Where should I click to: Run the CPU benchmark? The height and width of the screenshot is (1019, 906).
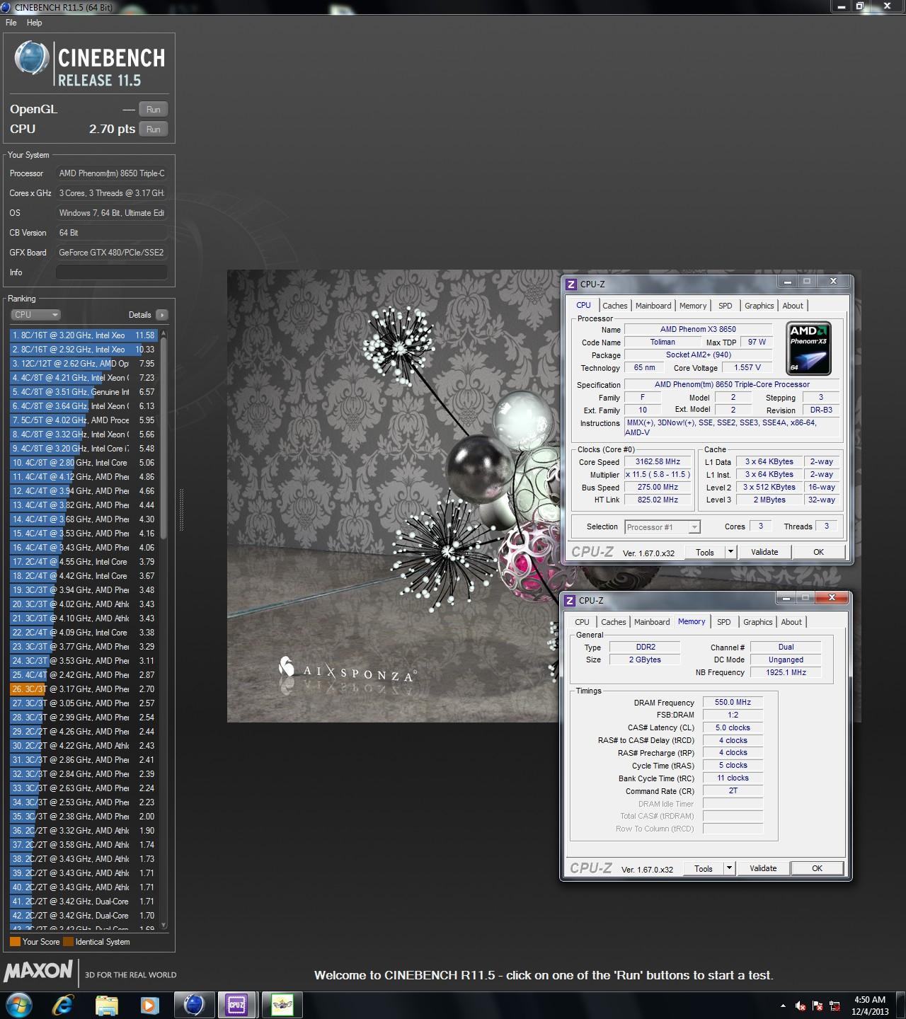(154, 129)
